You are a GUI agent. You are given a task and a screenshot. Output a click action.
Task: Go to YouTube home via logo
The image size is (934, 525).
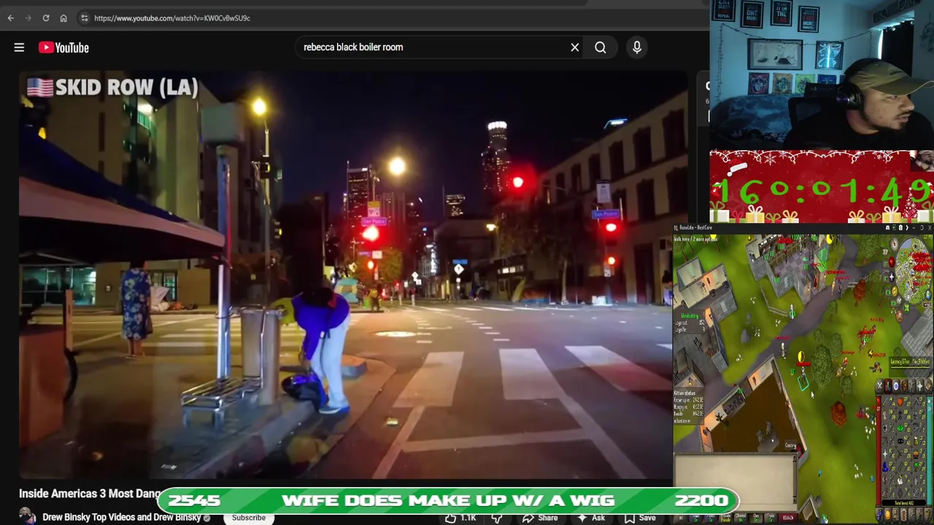click(x=63, y=47)
